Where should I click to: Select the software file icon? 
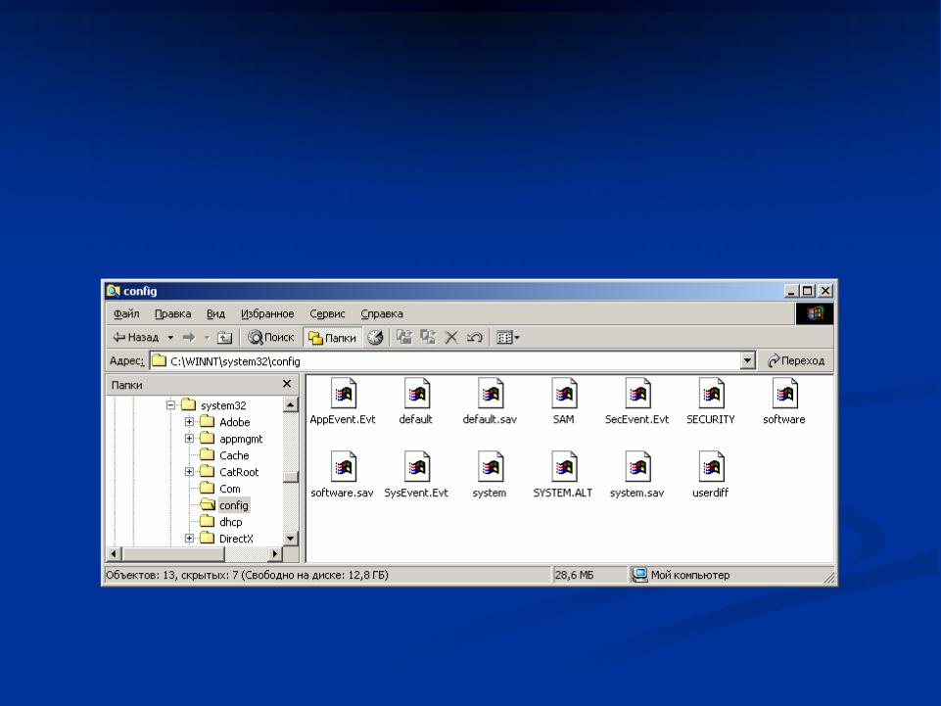tap(784, 394)
